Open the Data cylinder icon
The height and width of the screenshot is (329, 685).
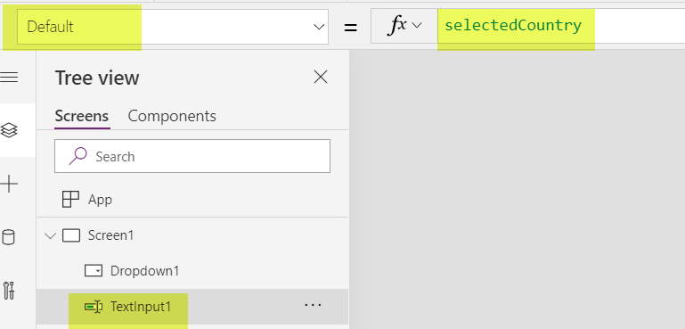(x=8, y=237)
